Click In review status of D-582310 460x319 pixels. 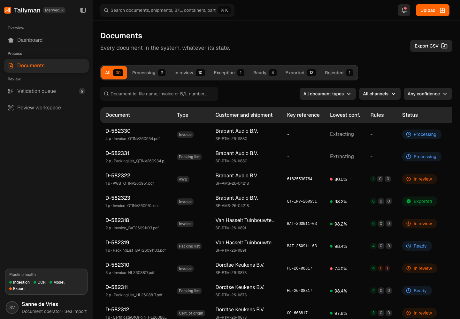coord(419,268)
